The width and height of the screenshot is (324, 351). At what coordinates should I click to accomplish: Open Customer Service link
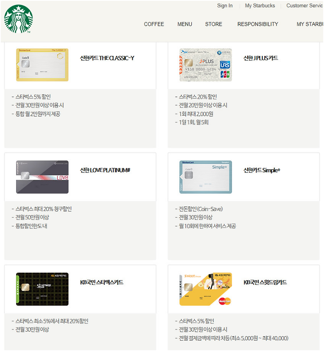tap(305, 5)
